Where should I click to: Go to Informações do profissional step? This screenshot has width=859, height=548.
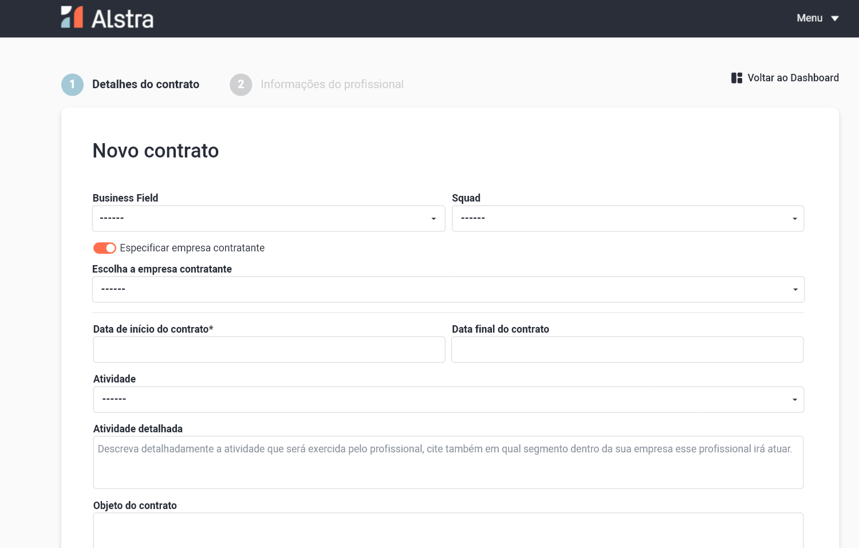[x=332, y=84]
